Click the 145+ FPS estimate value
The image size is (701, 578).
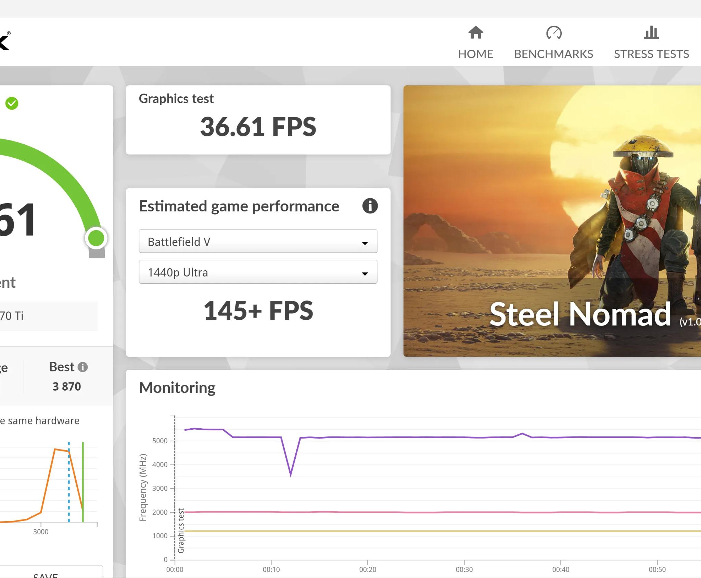258,310
